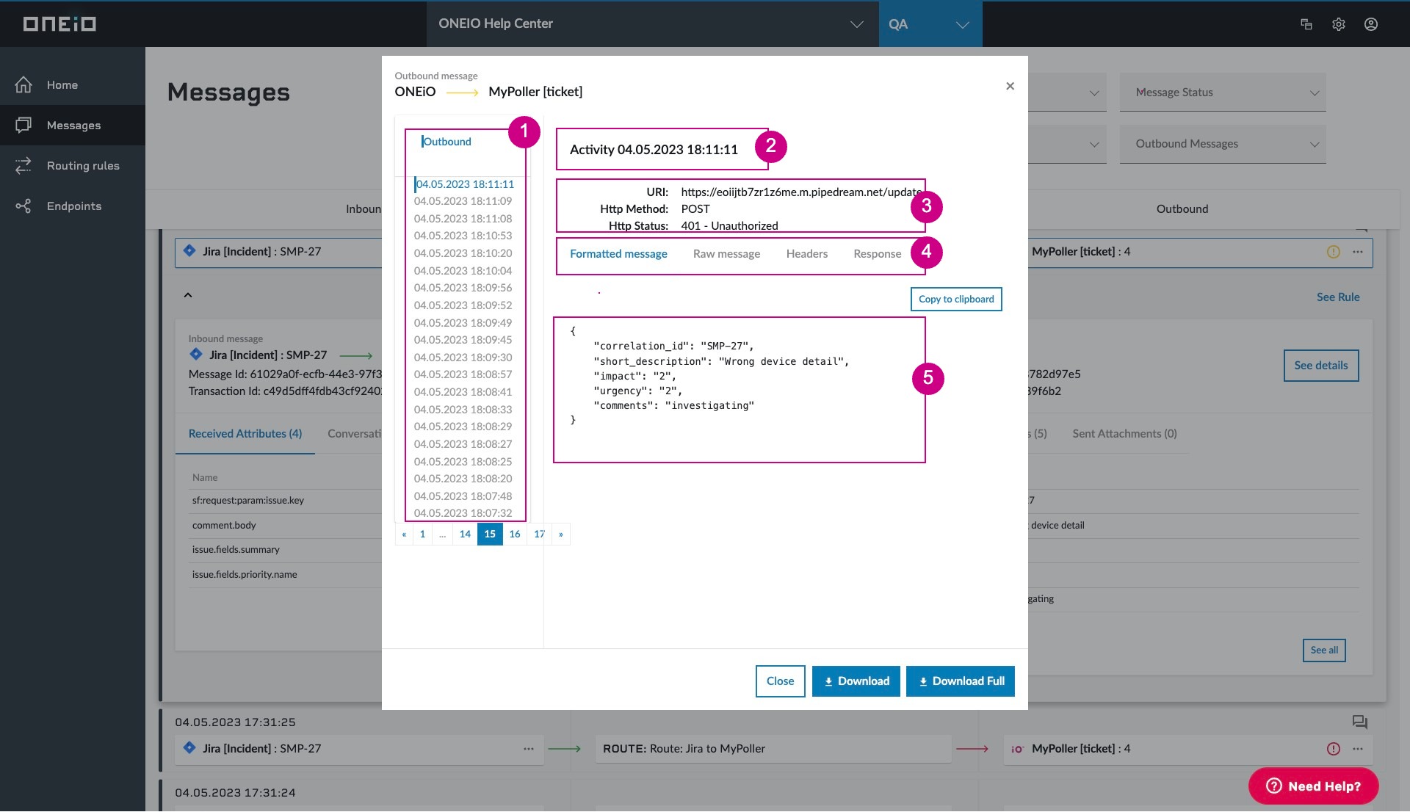Go to Messages in the sidebar
Image resolution: width=1410 pixels, height=812 pixels.
tap(73, 126)
